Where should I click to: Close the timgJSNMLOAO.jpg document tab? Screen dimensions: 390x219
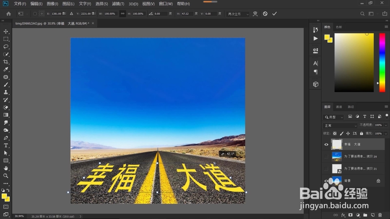93,23
